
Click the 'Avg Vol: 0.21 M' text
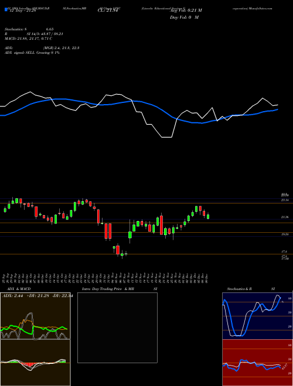click(186, 11)
